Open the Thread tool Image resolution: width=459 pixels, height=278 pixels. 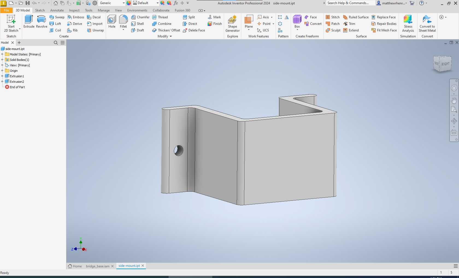point(160,17)
